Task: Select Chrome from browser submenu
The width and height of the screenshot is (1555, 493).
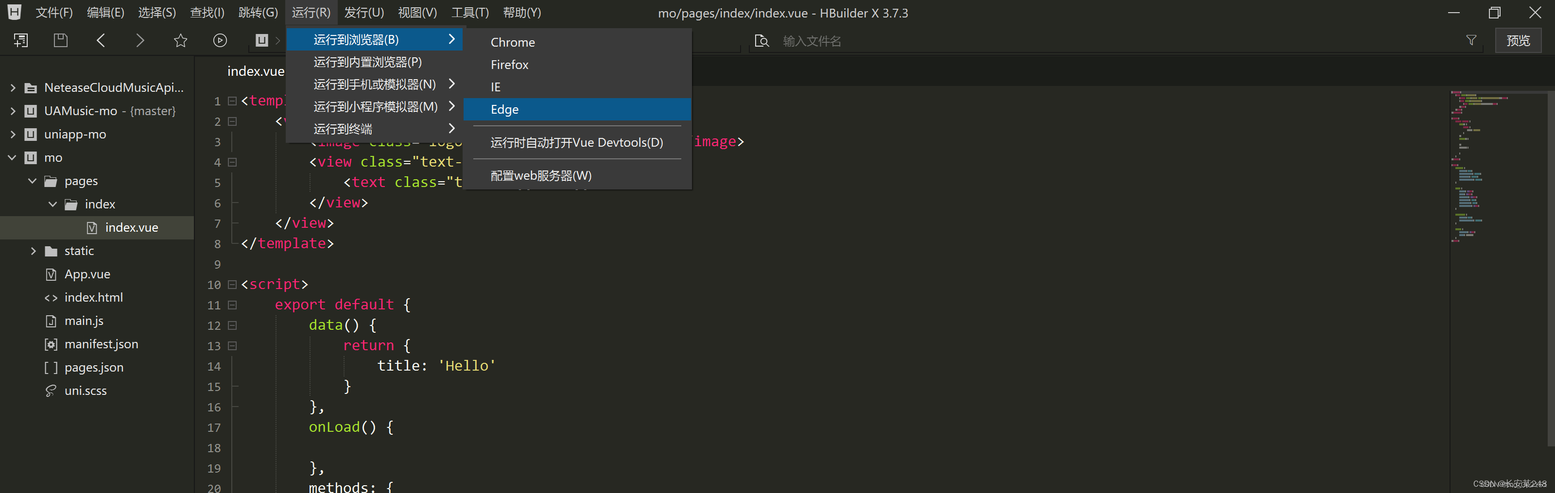Action: [x=577, y=42]
